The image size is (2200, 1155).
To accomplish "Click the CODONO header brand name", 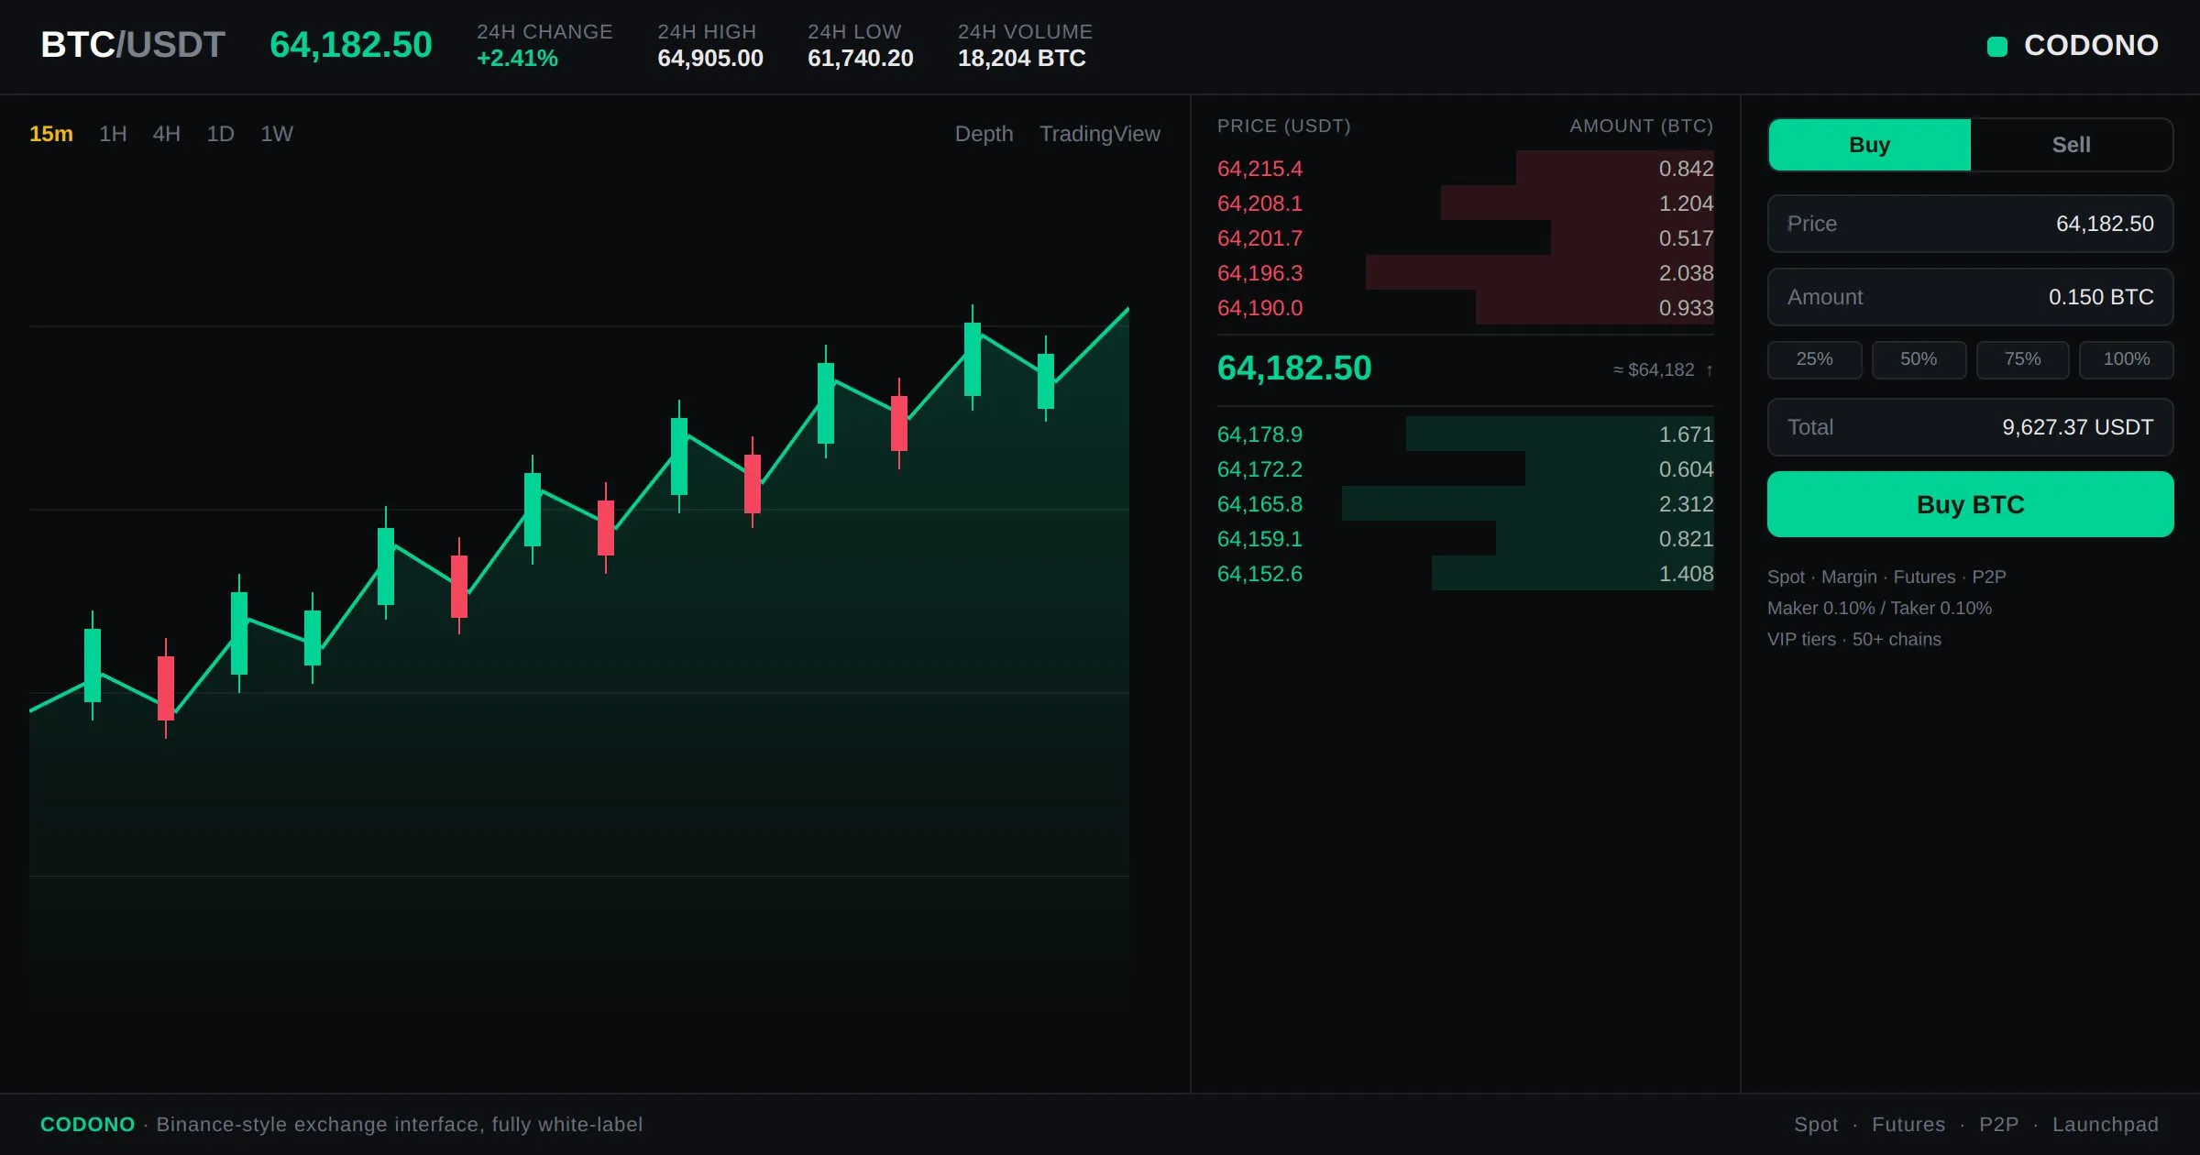I will click(x=2091, y=46).
